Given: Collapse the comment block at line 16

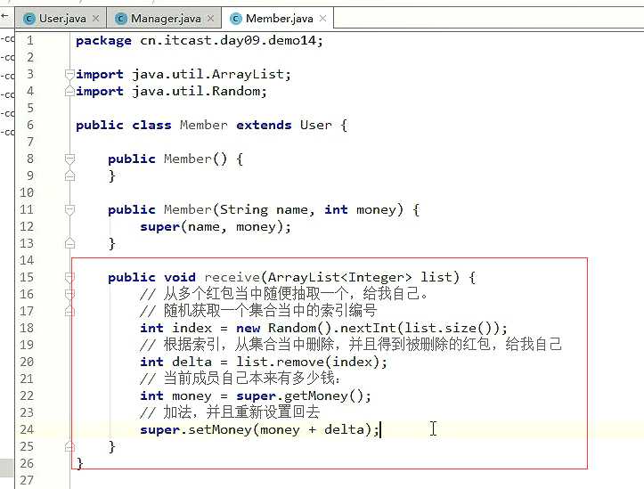Looking at the screenshot, I should click(x=69, y=294).
